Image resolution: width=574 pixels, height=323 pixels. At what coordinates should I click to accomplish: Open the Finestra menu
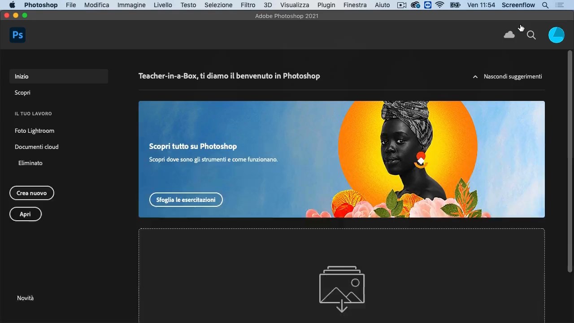(x=355, y=5)
